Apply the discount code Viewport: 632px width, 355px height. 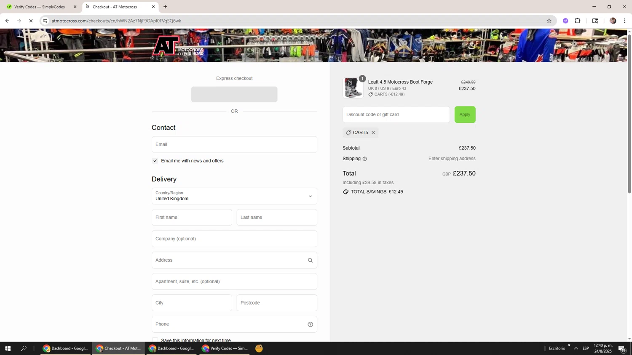tap(465, 114)
